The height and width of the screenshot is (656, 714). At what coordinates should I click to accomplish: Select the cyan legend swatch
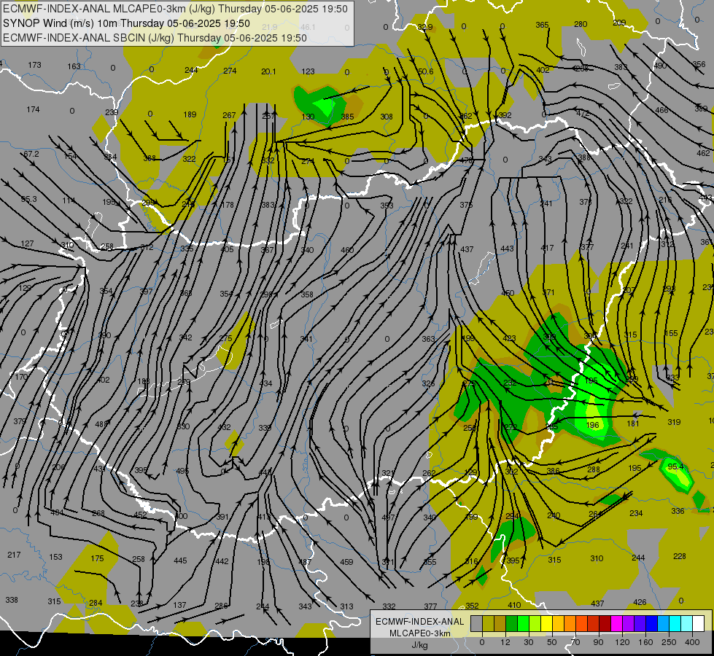(675, 624)
